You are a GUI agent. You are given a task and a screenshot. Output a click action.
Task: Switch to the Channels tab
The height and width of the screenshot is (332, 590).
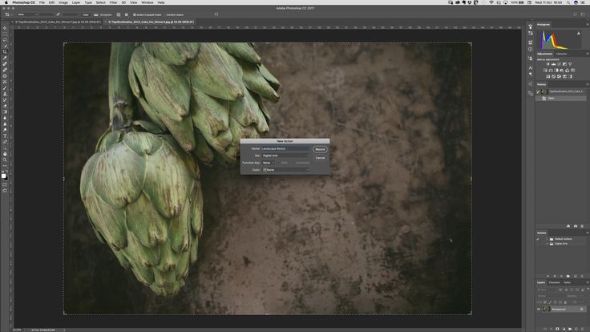554,282
